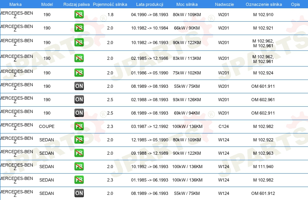Click the Opis column header
308x200 pixels.
point(295,4)
